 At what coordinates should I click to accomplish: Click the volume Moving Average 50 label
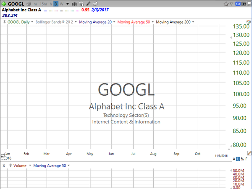50,166
